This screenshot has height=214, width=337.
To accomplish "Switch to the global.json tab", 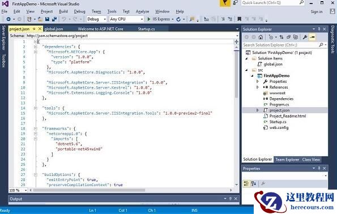I will coord(54,29).
